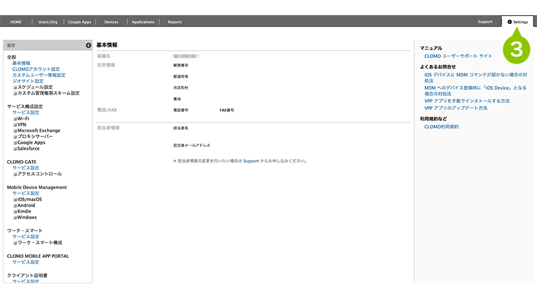
Task: Open サービス設定 under サービス構成設定
Action: (26, 112)
